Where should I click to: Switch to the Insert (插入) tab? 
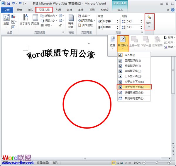31,10
